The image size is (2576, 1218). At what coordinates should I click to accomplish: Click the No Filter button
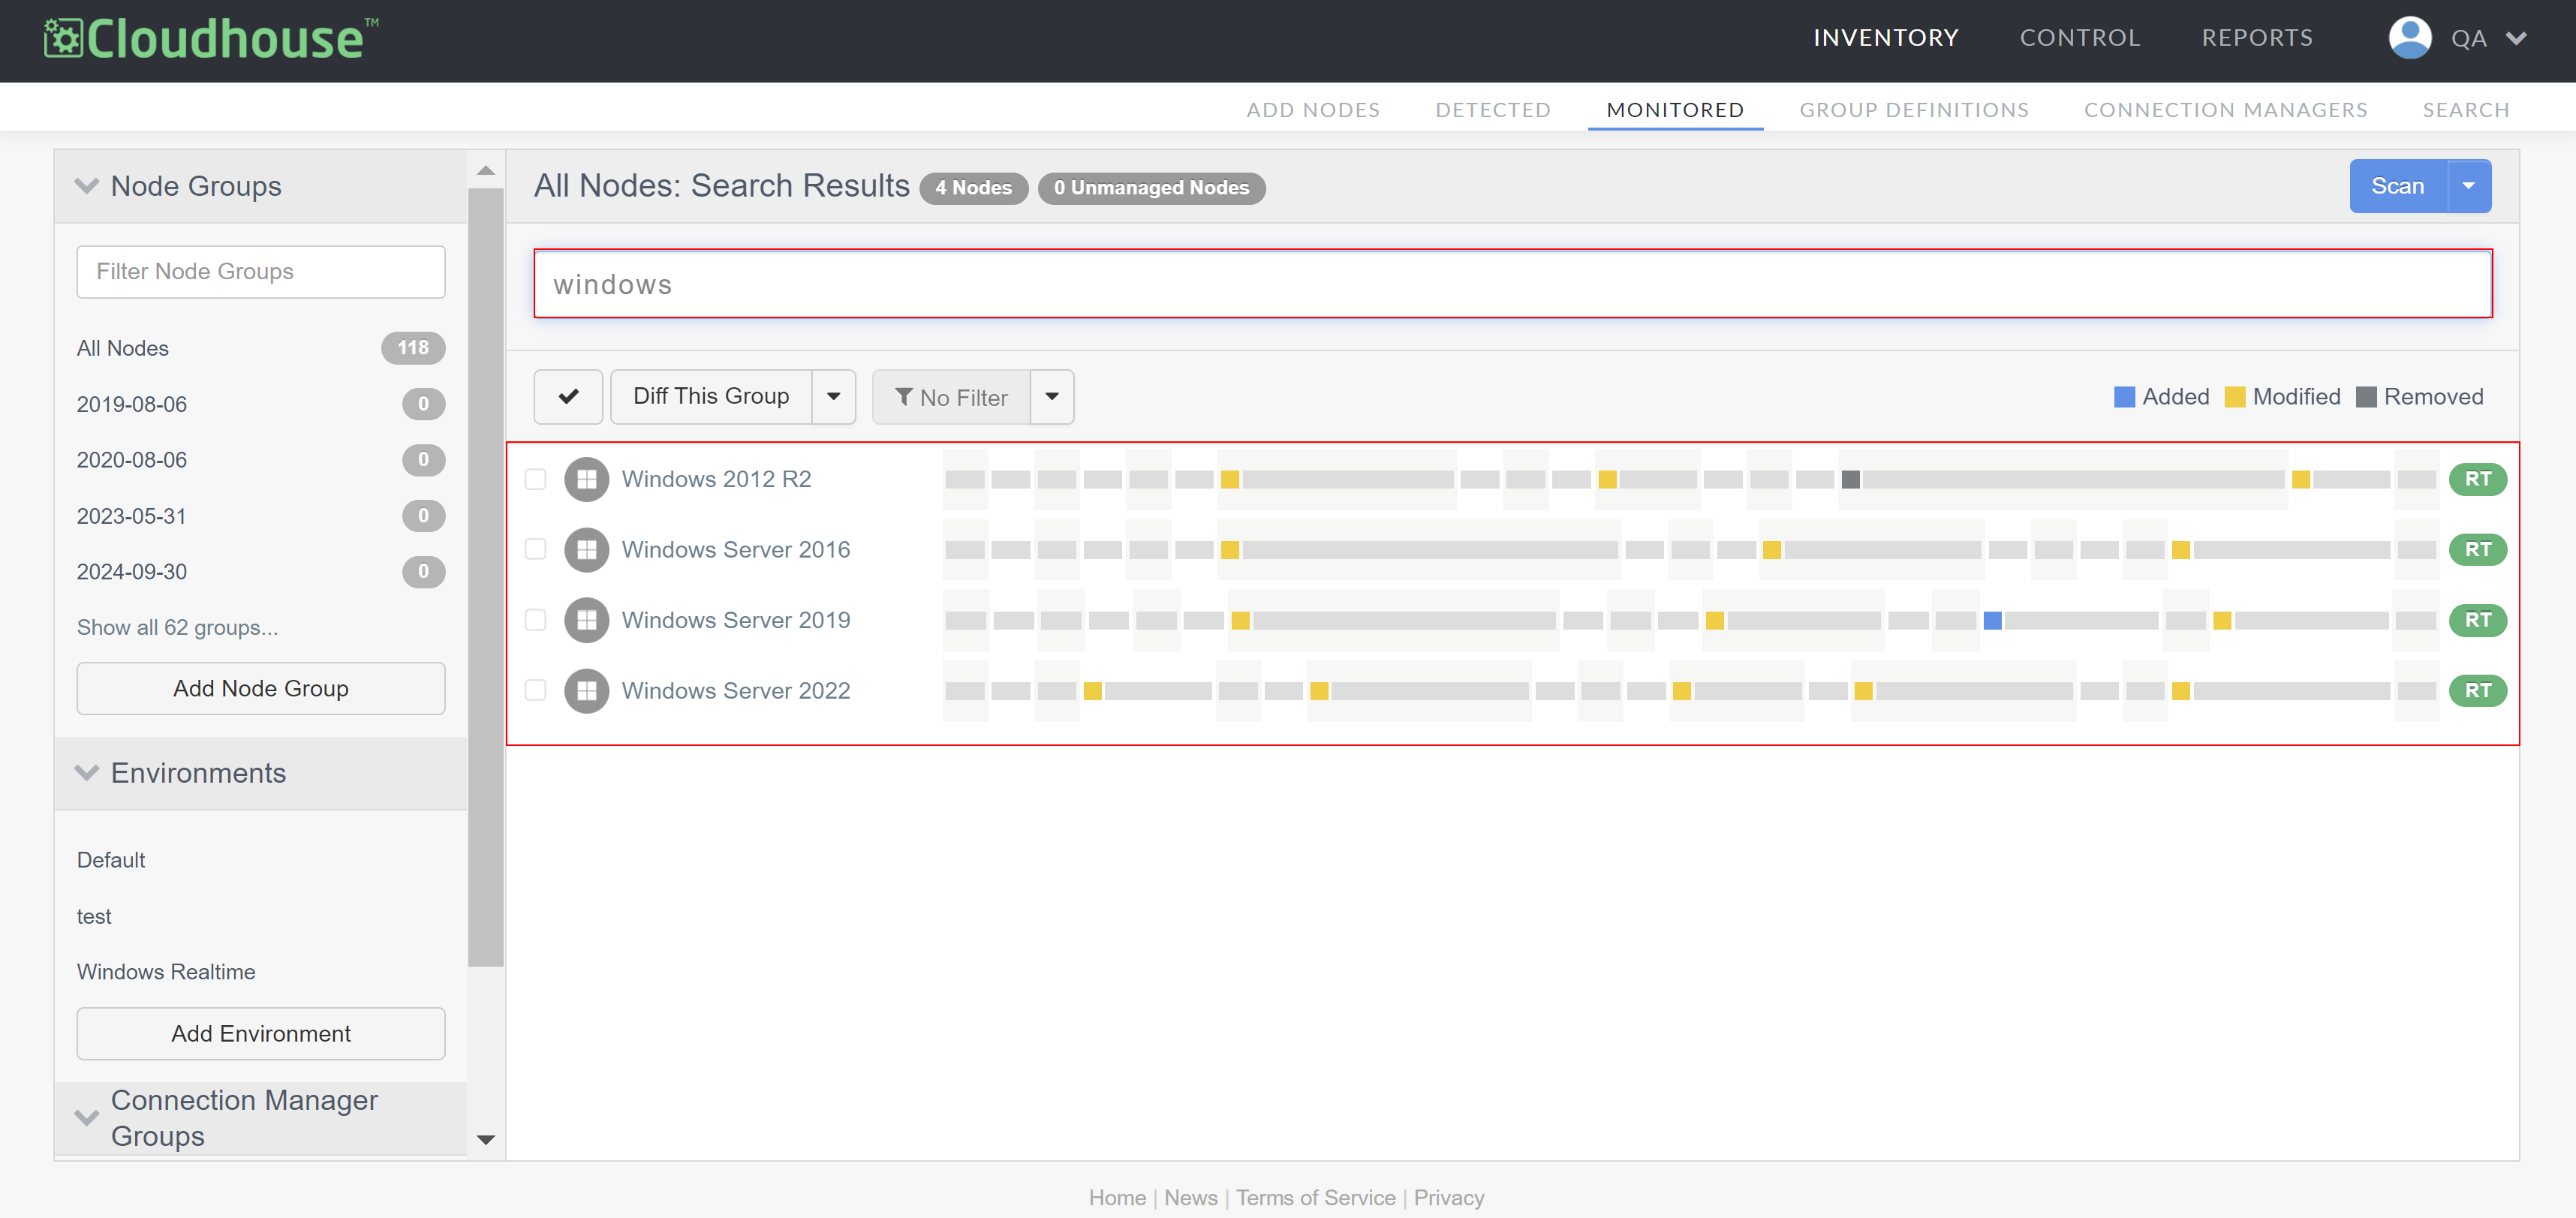(x=951, y=397)
